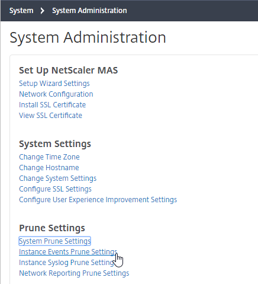Go to Network Reporting Prune Settings
The width and height of the screenshot is (258, 284).
[74, 273]
